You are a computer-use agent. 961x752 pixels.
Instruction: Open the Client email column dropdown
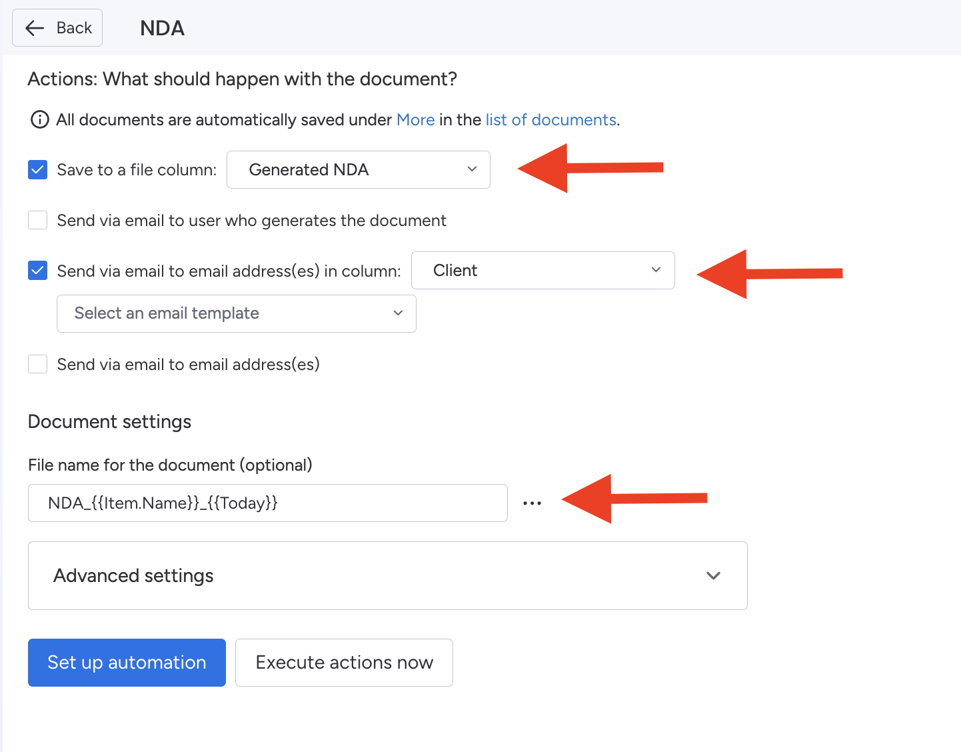point(542,270)
